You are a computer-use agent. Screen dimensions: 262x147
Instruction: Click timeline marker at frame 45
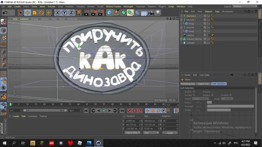(87, 105)
